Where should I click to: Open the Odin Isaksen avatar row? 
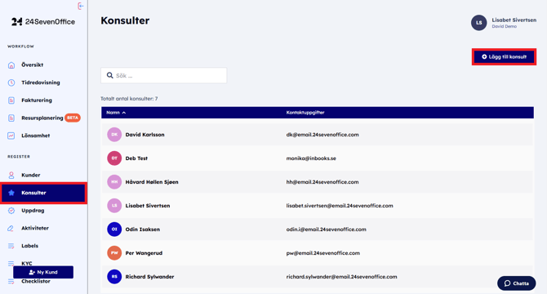(317, 229)
